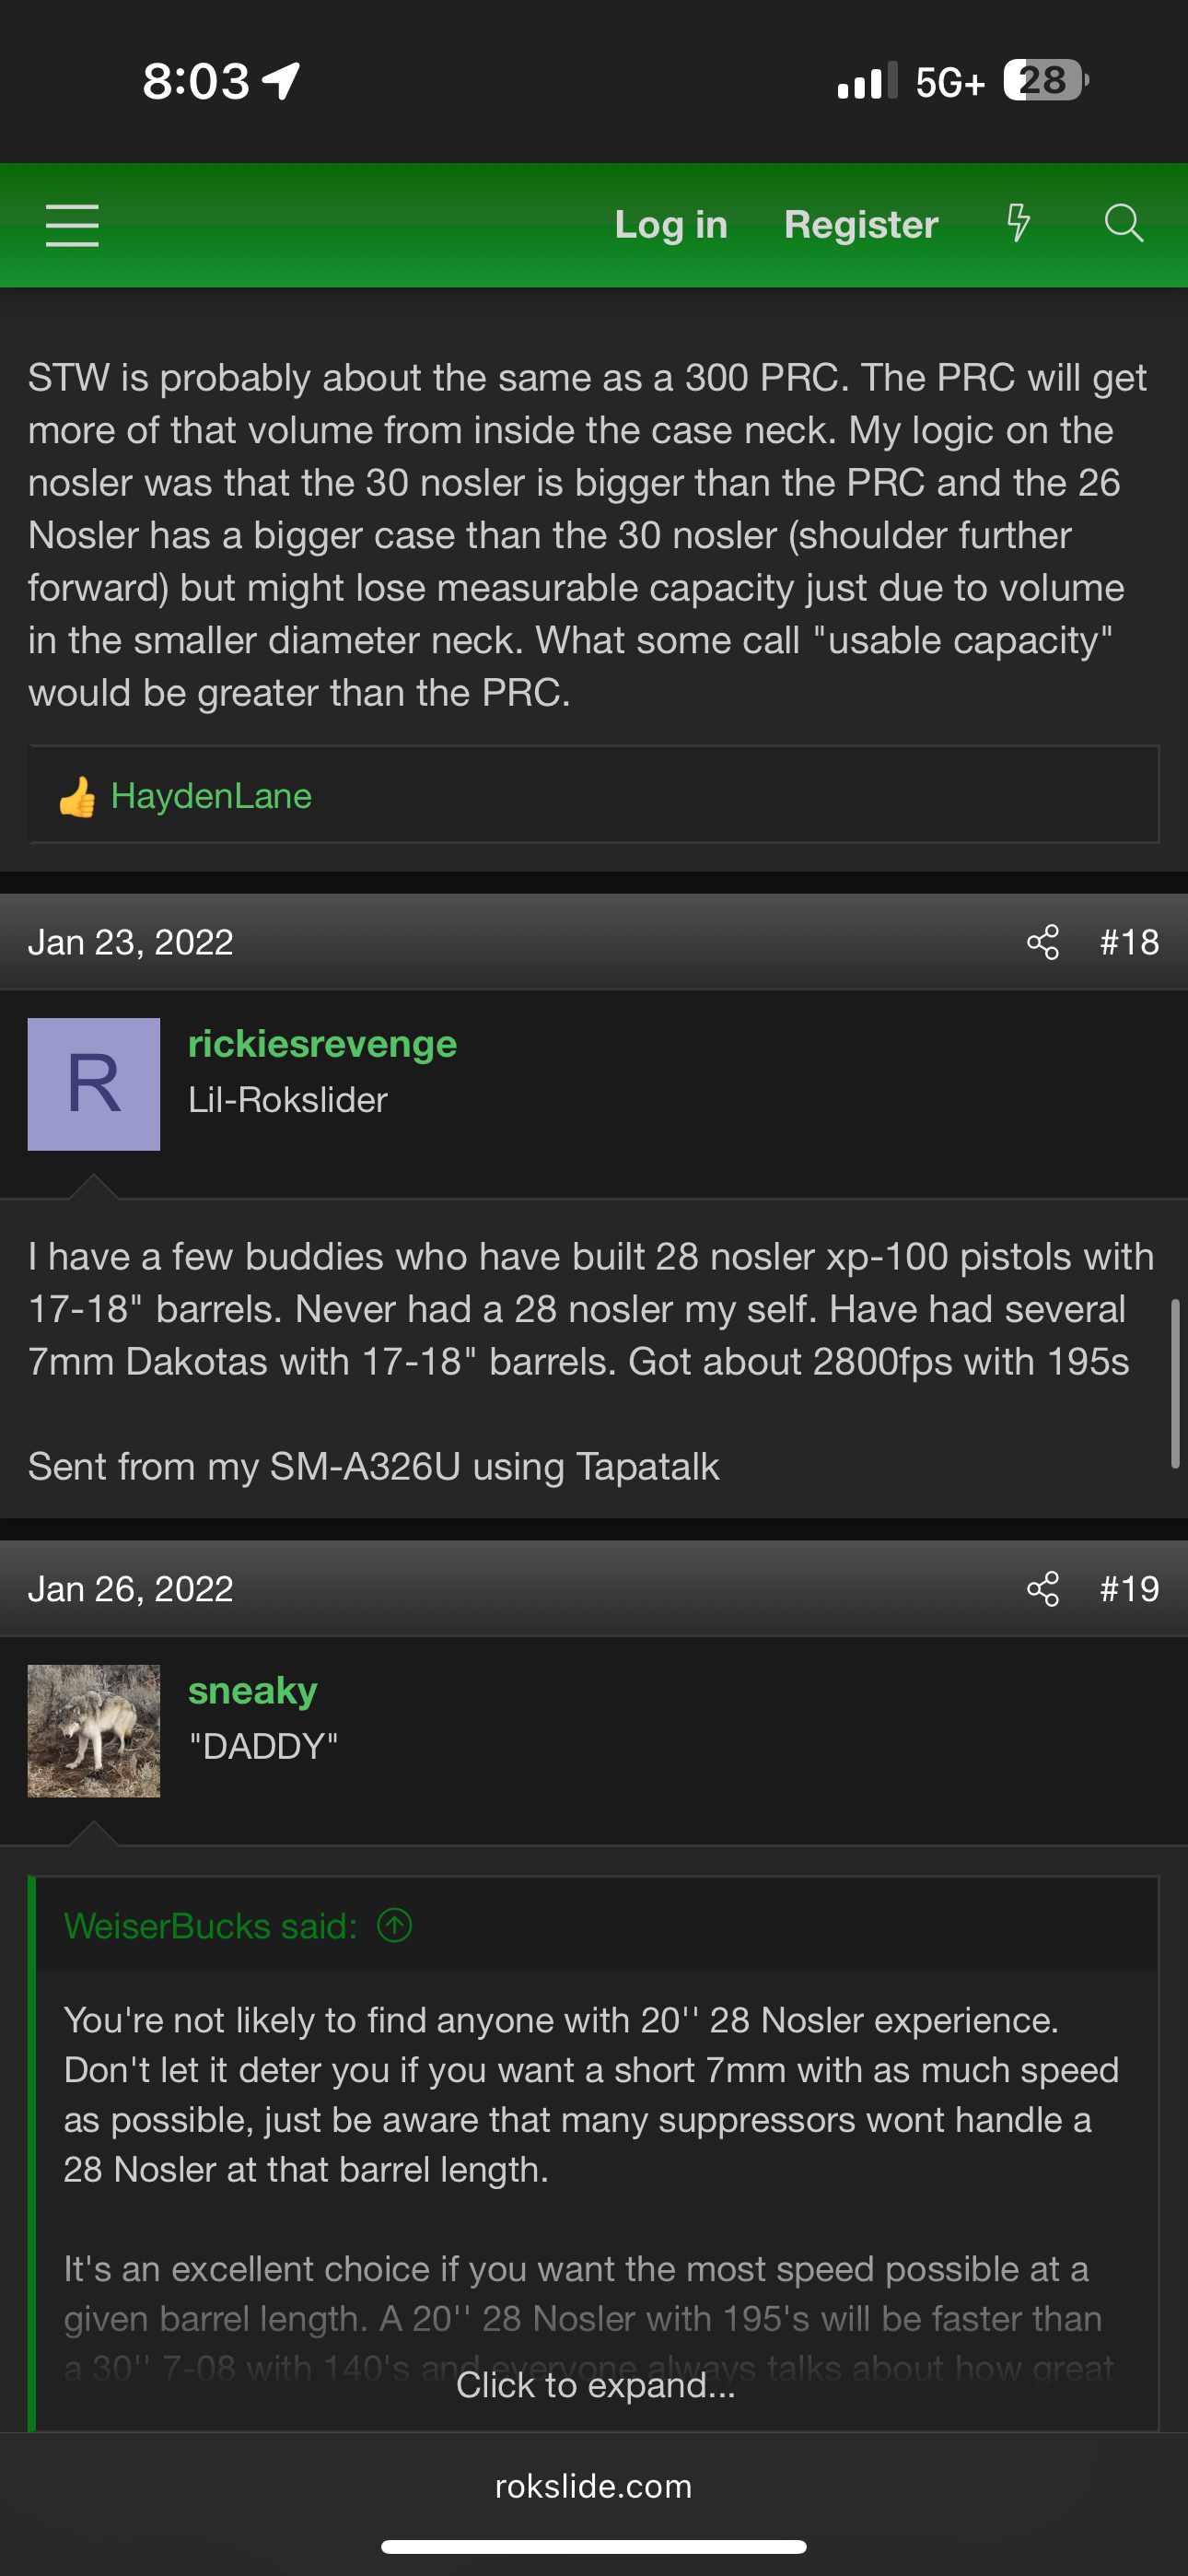Open the Log in page
The height and width of the screenshot is (2576, 1188).
(x=670, y=225)
